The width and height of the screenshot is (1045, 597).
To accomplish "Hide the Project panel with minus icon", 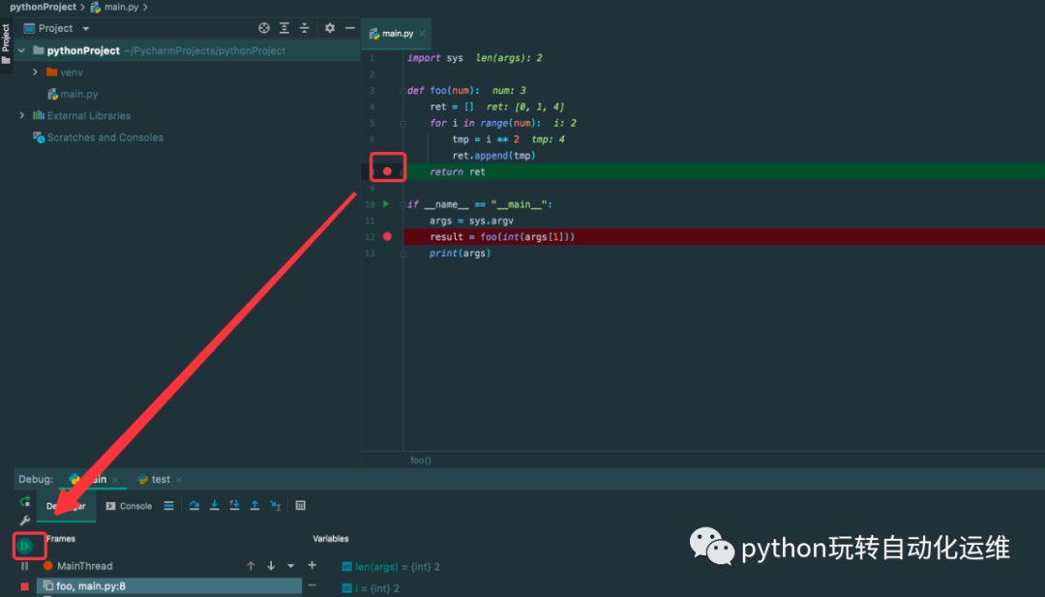I will pos(350,28).
